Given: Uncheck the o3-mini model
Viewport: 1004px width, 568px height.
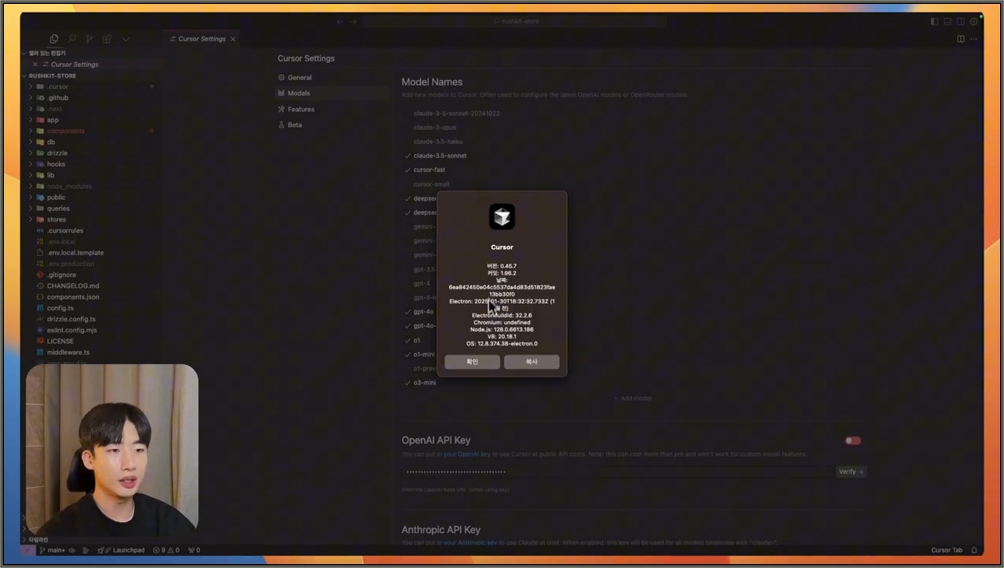Looking at the screenshot, I should tap(408, 383).
